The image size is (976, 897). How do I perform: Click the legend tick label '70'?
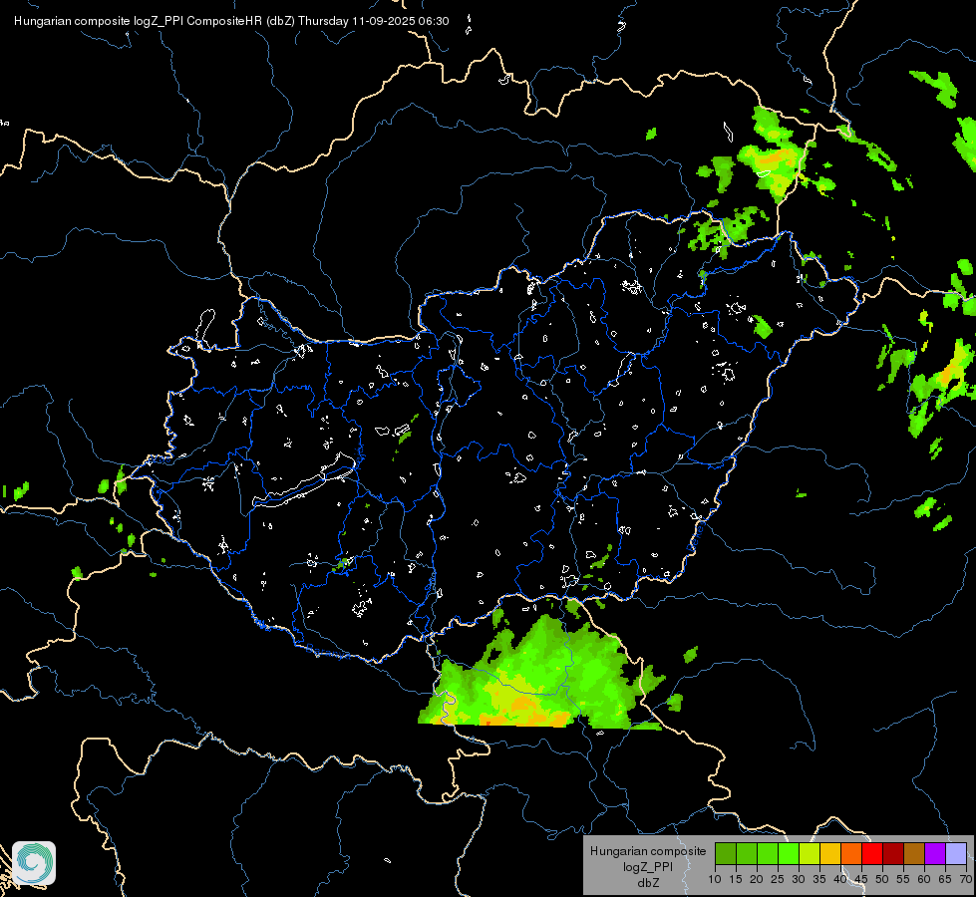pyautogui.click(x=966, y=880)
